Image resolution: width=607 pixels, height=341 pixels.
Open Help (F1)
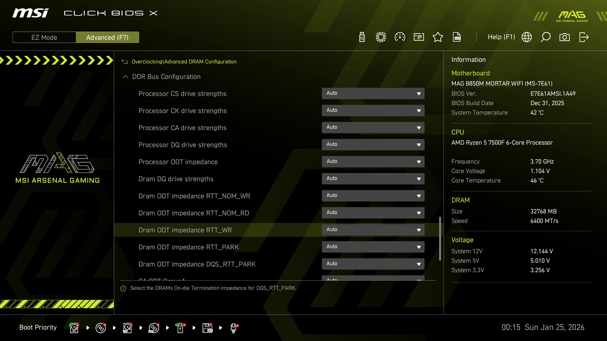[501, 37]
